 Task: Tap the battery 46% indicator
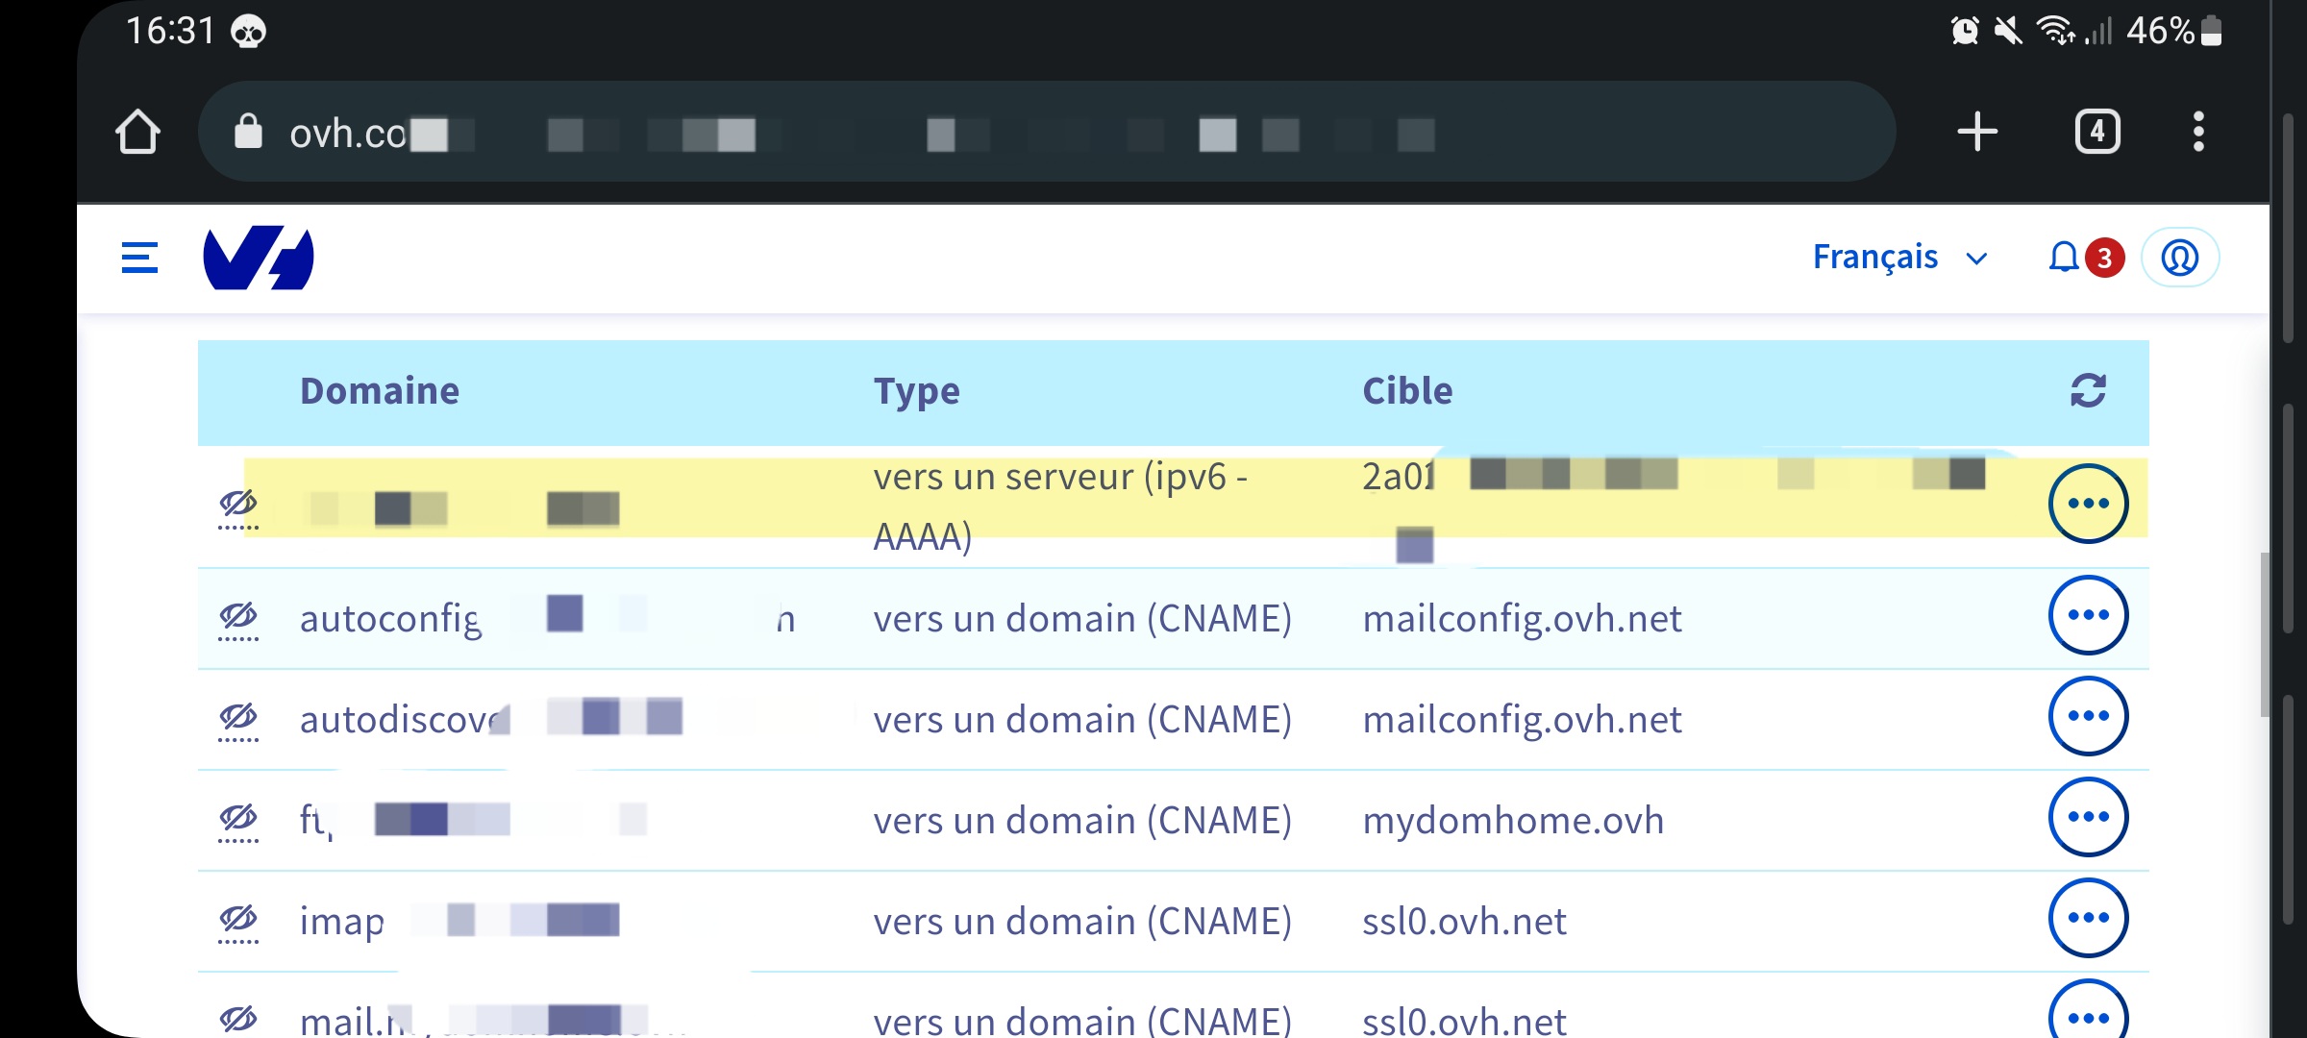pos(2174,31)
